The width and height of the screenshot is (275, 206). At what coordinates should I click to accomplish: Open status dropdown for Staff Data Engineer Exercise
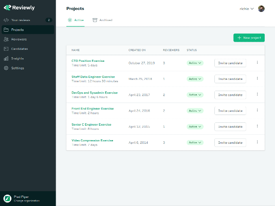(x=195, y=79)
